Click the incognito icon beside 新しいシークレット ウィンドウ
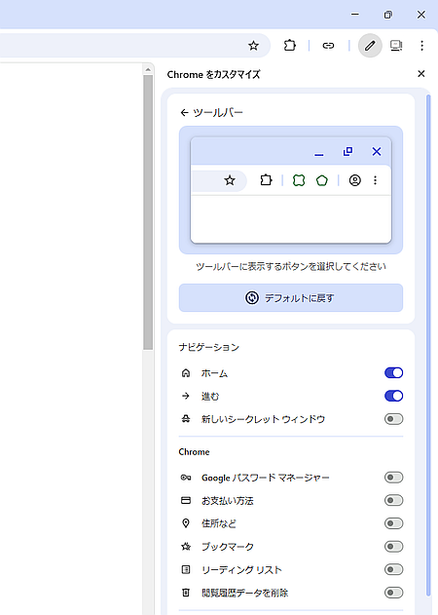This screenshot has height=615, width=438. [x=186, y=419]
